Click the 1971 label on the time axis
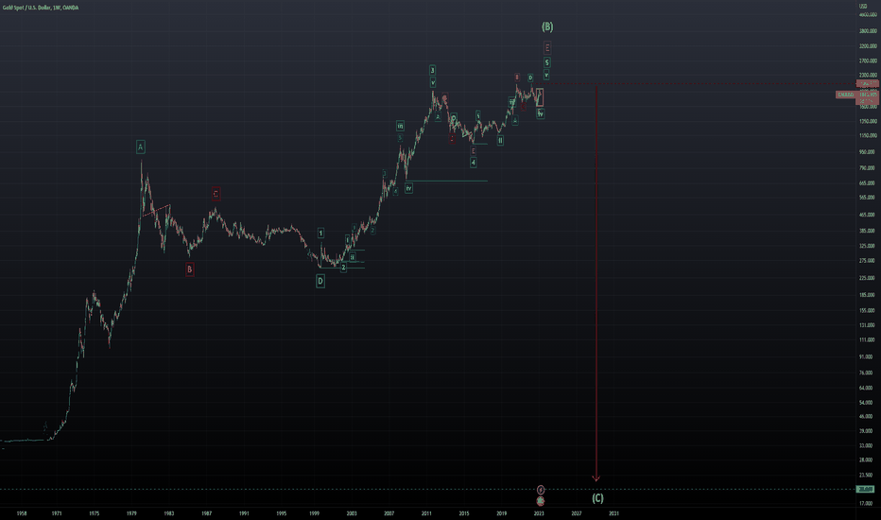The height and width of the screenshot is (520, 881). pyautogui.click(x=57, y=513)
